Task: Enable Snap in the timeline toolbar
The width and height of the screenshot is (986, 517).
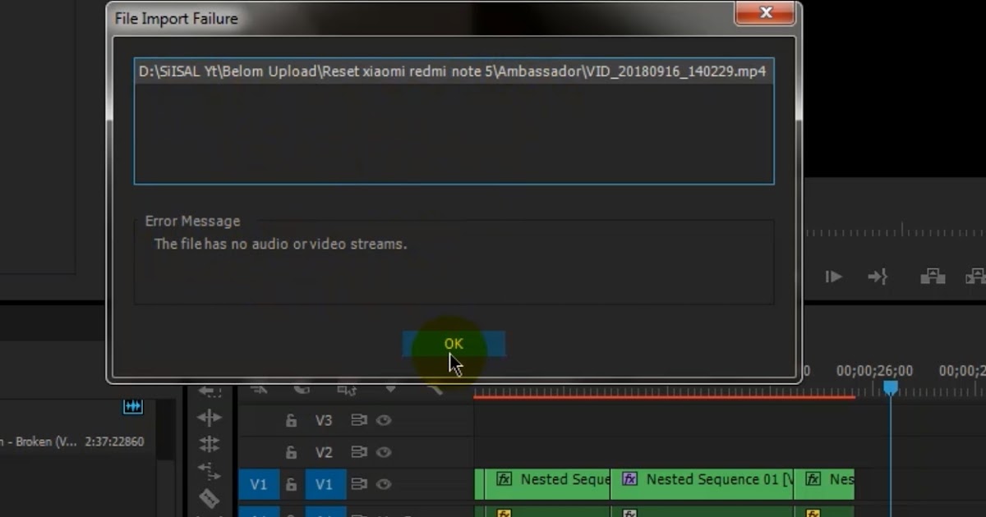Action: [302, 388]
